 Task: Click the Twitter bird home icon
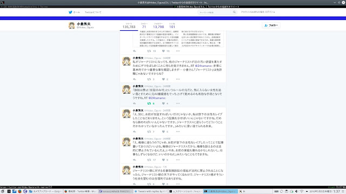point(70,12)
